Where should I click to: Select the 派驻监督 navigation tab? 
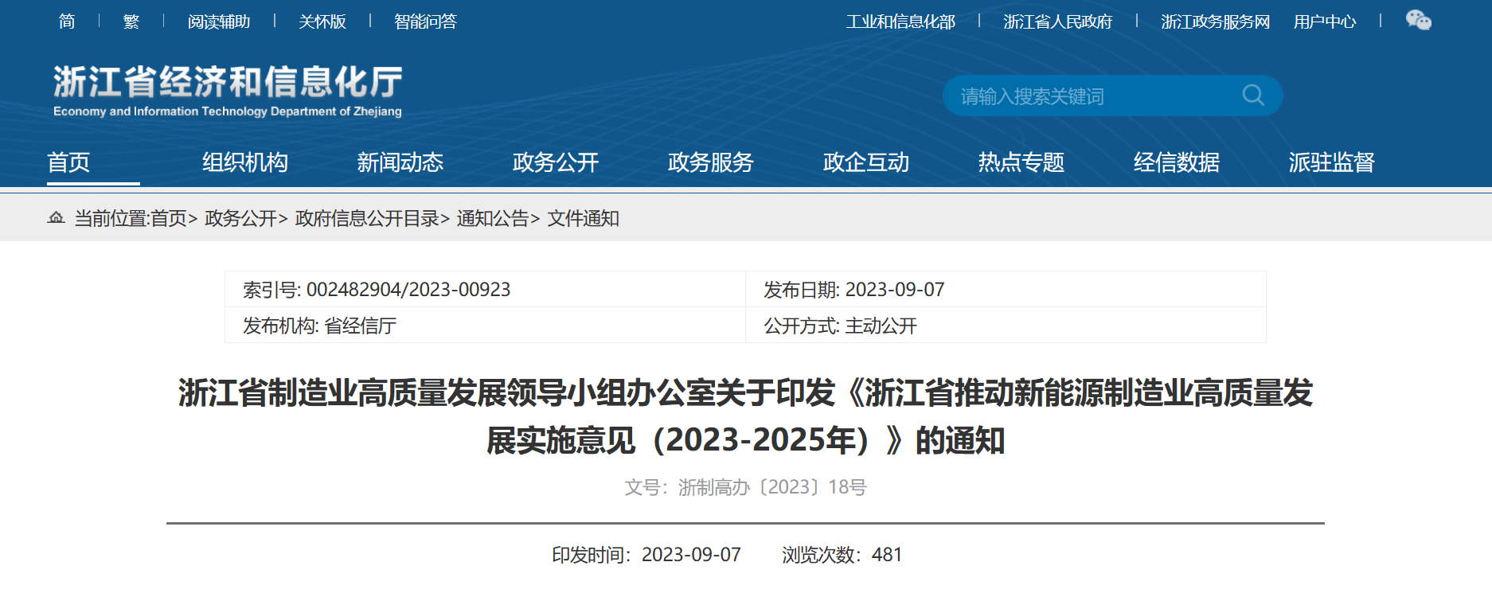tap(1332, 162)
